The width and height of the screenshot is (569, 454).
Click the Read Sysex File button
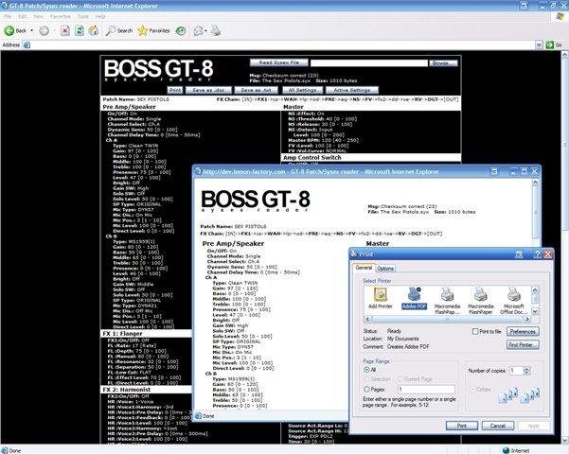(x=279, y=62)
